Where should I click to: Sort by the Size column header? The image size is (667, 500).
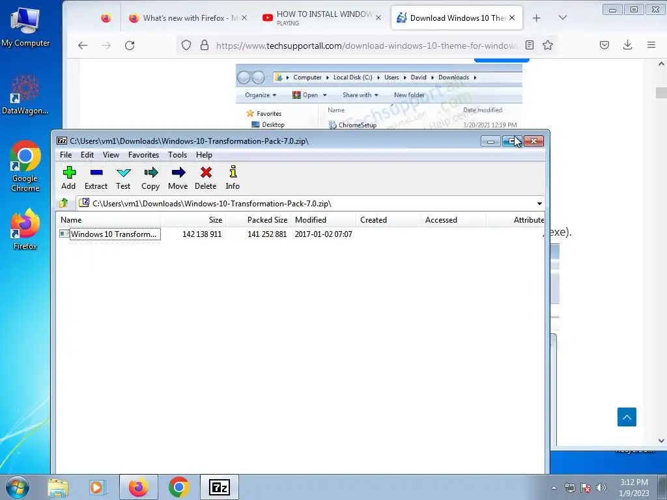click(193, 220)
